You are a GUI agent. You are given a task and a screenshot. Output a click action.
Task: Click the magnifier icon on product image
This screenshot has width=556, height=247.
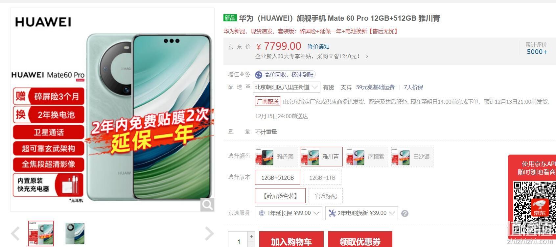click(x=207, y=205)
